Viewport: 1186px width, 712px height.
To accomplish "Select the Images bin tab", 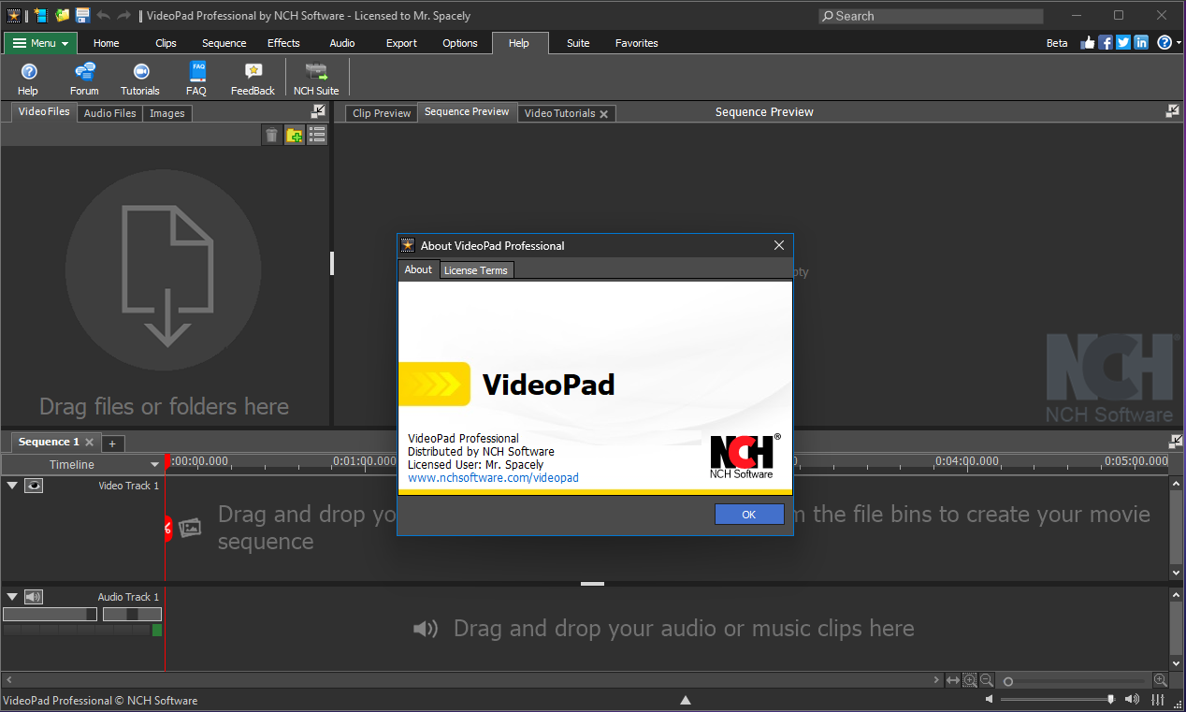I will (167, 113).
